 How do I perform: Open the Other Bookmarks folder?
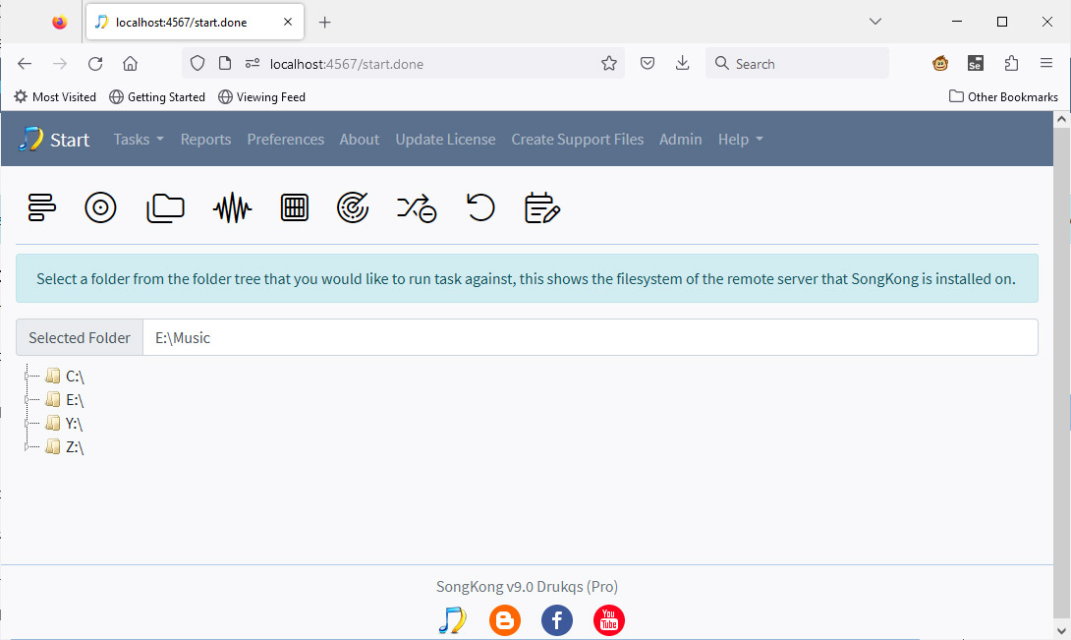click(x=1003, y=97)
